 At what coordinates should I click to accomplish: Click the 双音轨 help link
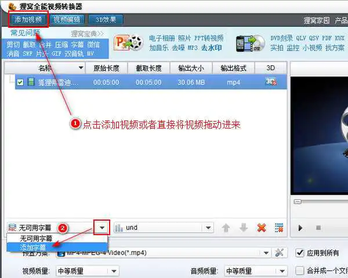point(74,54)
